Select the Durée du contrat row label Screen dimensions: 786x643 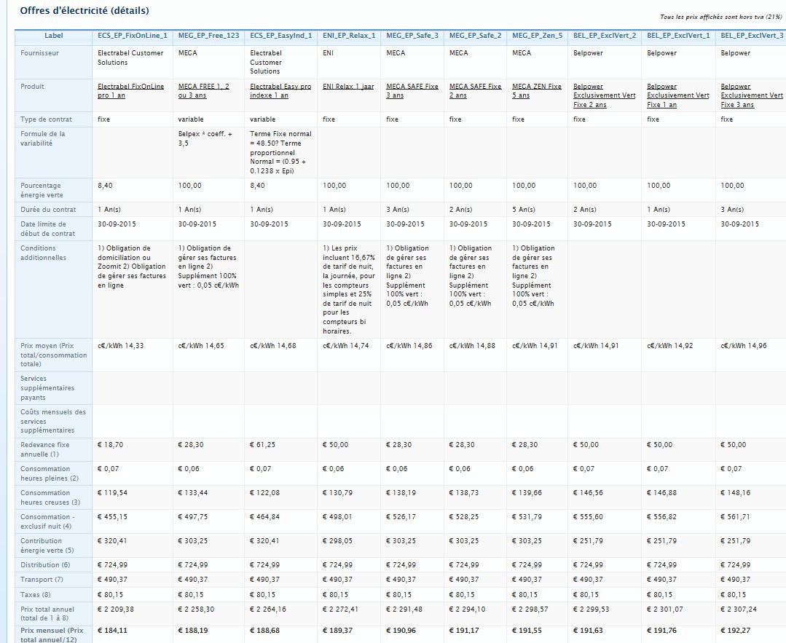tap(48, 210)
